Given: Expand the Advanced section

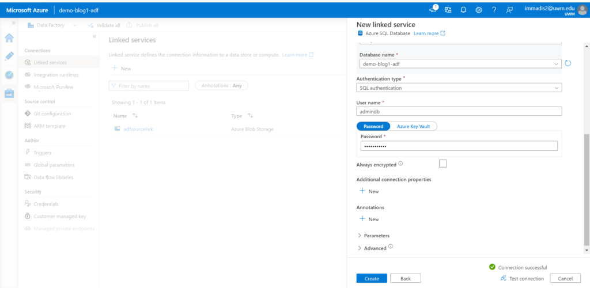Looking at the screenshot, I should pyautogui.click(x=372, y=248).
